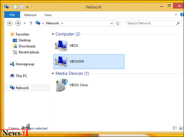Click the Media Devices (1) group header
This screenshot has height=137, width=184.
[x=72, y=73]
